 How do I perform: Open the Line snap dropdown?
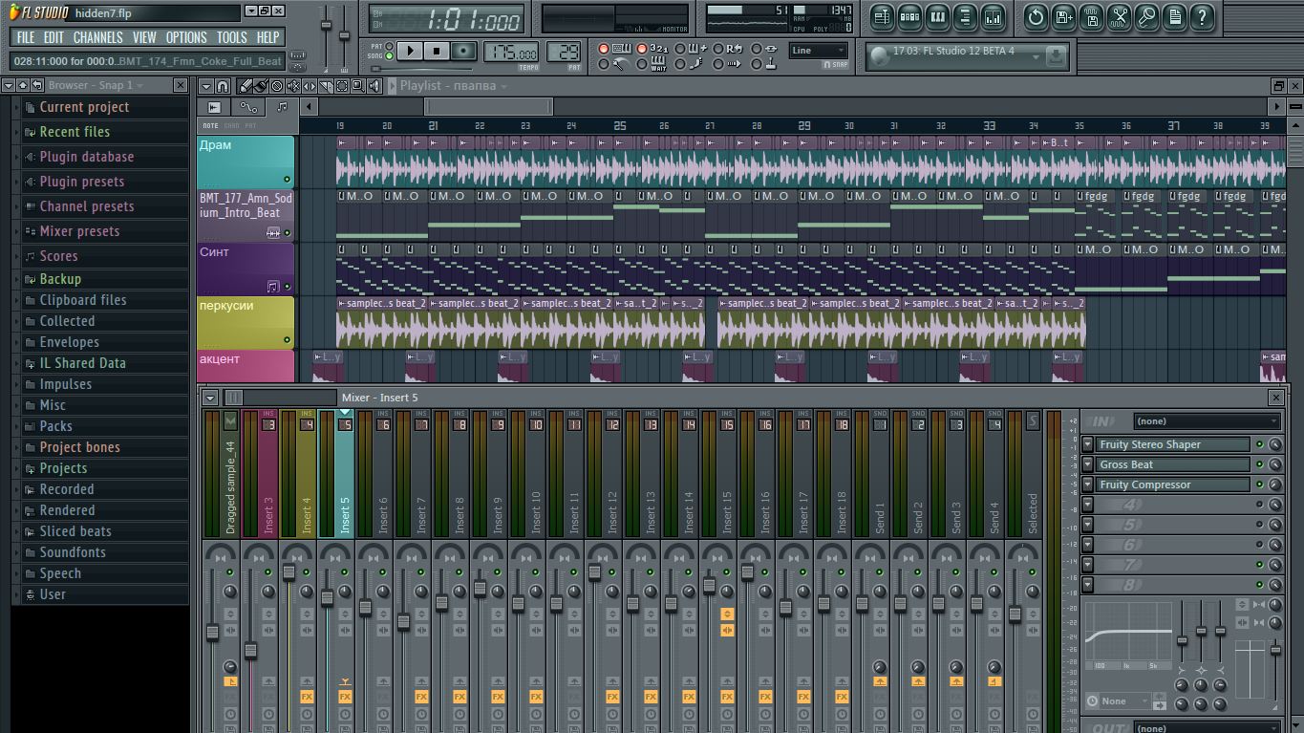click(x=819, y=51)
